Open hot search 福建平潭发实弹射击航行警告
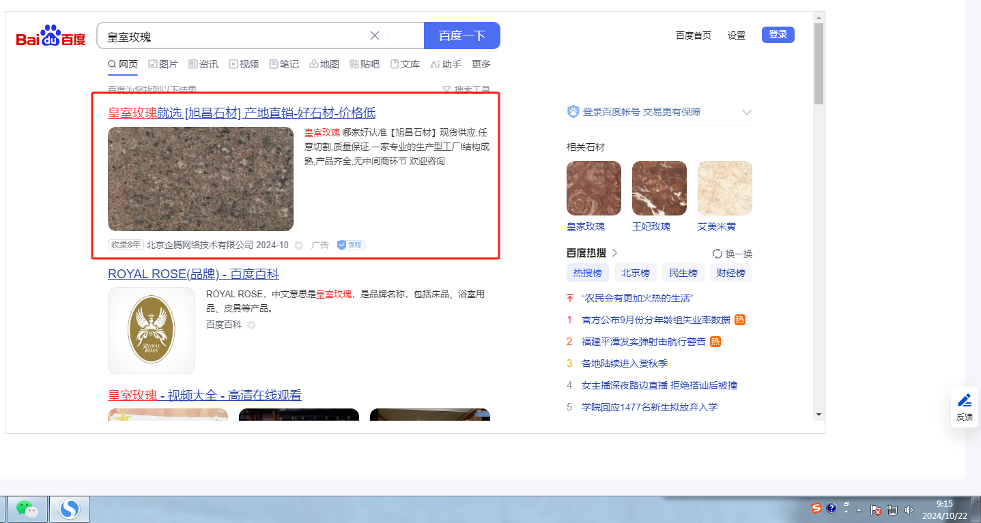The height and width of the screenshot is (523, 981). (644, 342)
